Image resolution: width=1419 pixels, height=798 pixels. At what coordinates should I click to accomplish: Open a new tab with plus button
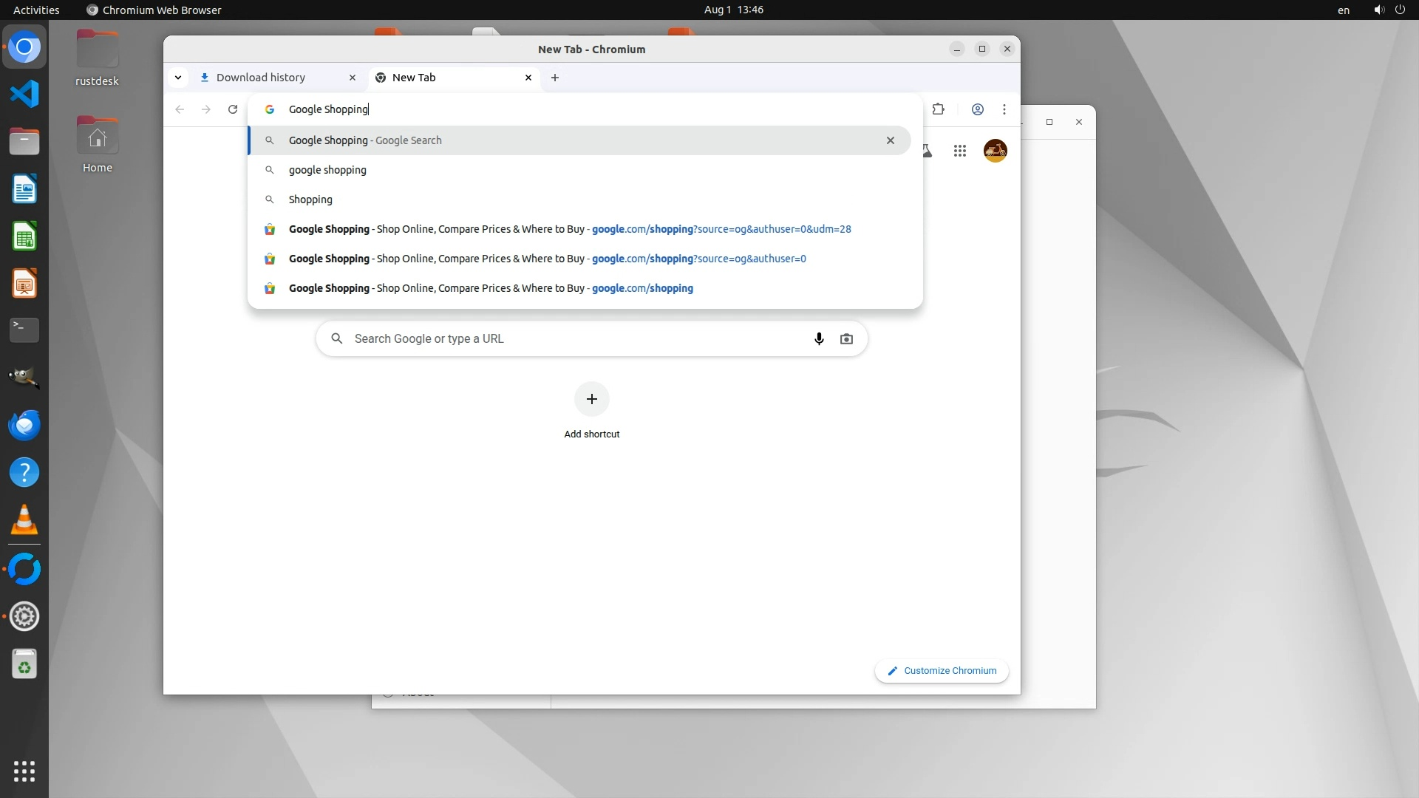point(555,78)
